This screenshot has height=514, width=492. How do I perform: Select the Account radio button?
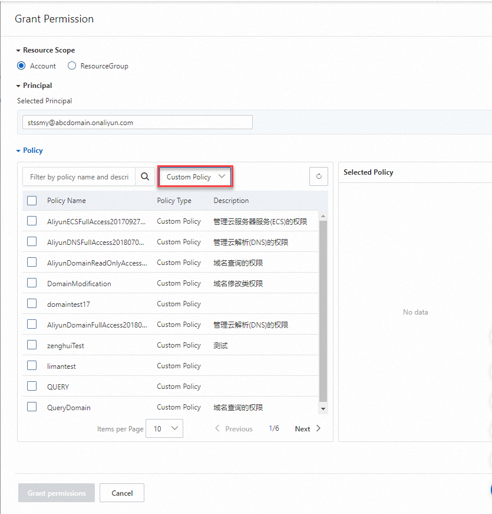click(x=21, y=66)
